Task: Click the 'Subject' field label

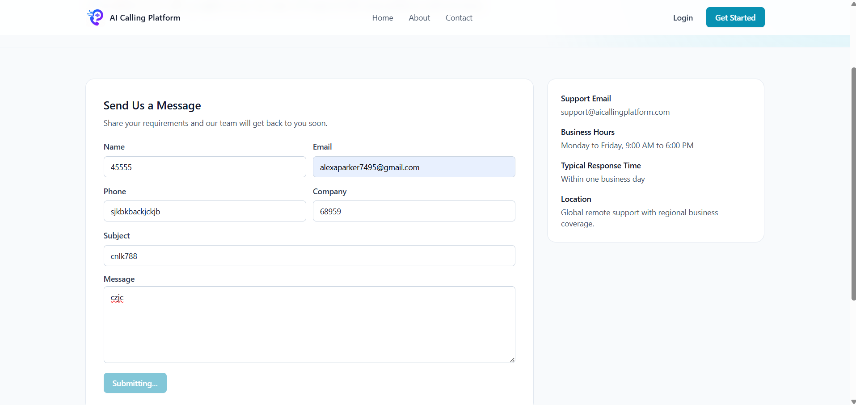Action: [117, 236]
